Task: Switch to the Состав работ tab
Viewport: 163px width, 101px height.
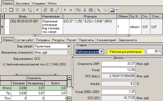Action: (24, 40)
